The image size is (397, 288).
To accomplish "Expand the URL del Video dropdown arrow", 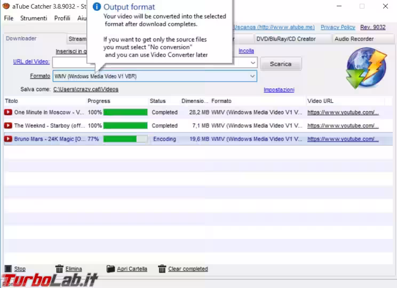I will pos(253,63).
